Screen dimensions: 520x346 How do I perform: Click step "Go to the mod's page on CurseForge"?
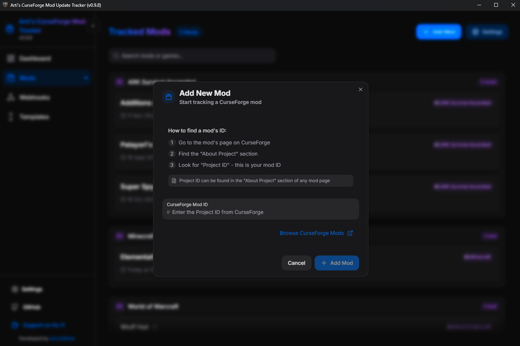224,143
